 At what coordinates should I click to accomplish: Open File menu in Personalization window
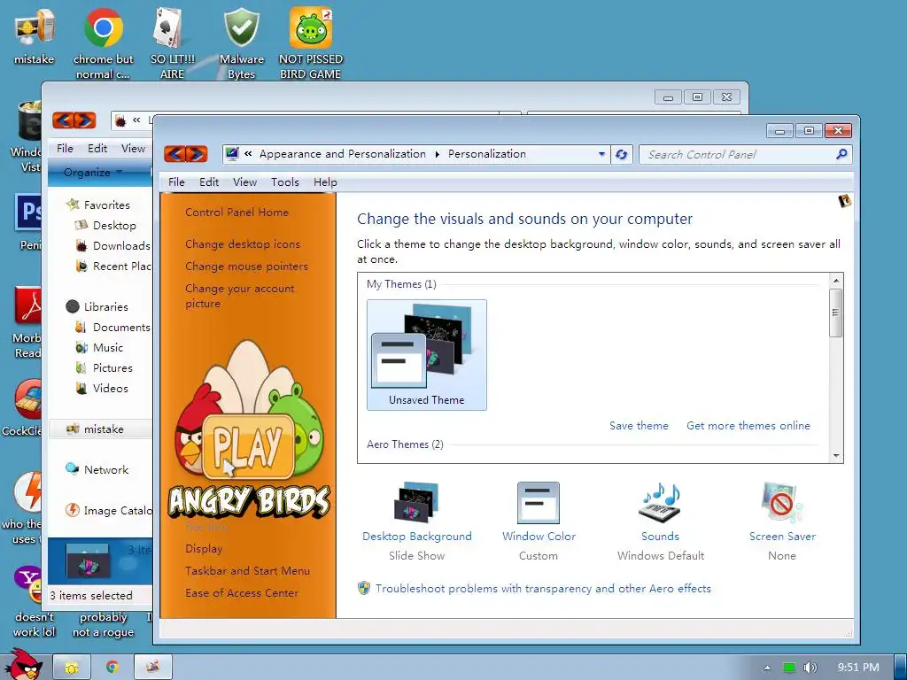(176, 182)
